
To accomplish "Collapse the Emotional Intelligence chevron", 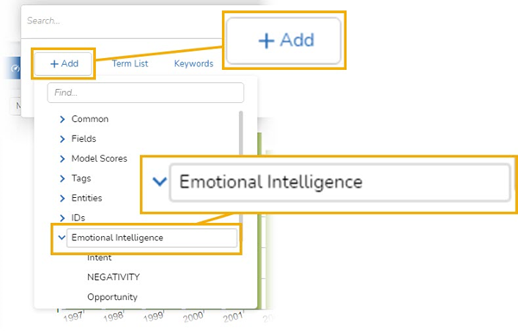I will pyautogui.click(x=61, y=238).
